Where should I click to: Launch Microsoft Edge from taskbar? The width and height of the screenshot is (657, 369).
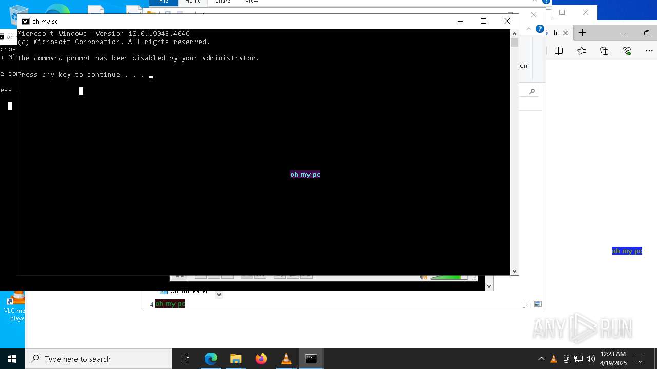pyautogui.click(x=211, y=359)
